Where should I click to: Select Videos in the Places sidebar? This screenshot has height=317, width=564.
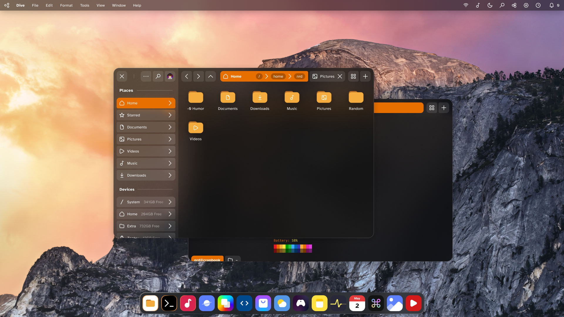pos(146,151)
